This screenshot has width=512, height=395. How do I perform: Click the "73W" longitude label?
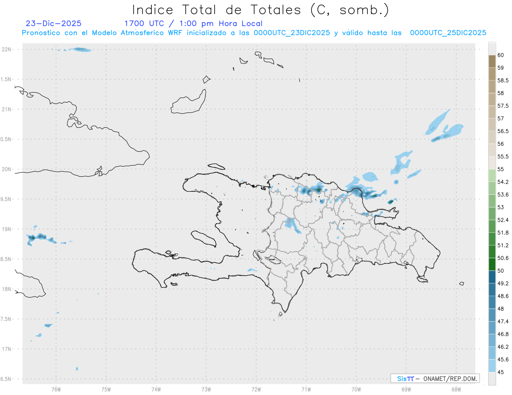point(206,389)
